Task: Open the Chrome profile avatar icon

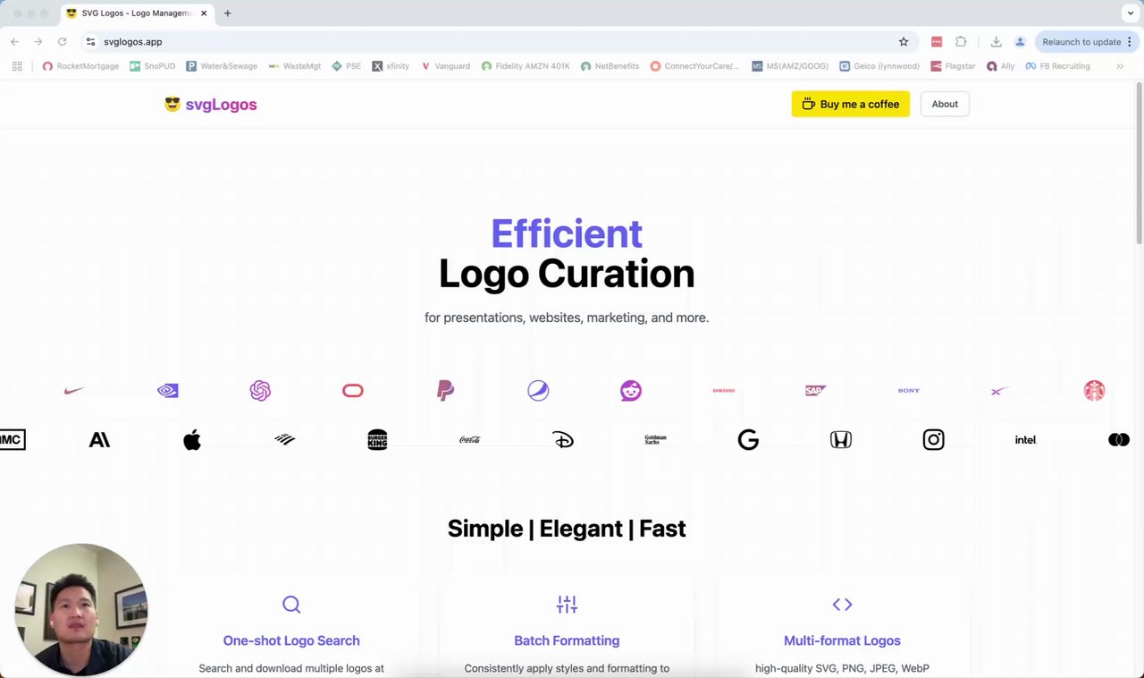Action: pyautogui.click(x=1020, y=42)
